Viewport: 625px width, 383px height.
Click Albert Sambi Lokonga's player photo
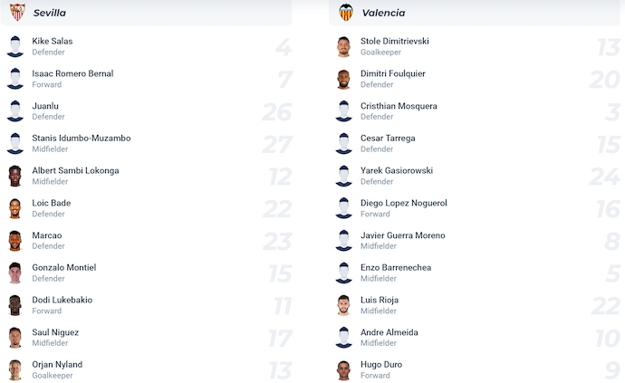pos(14,176)
